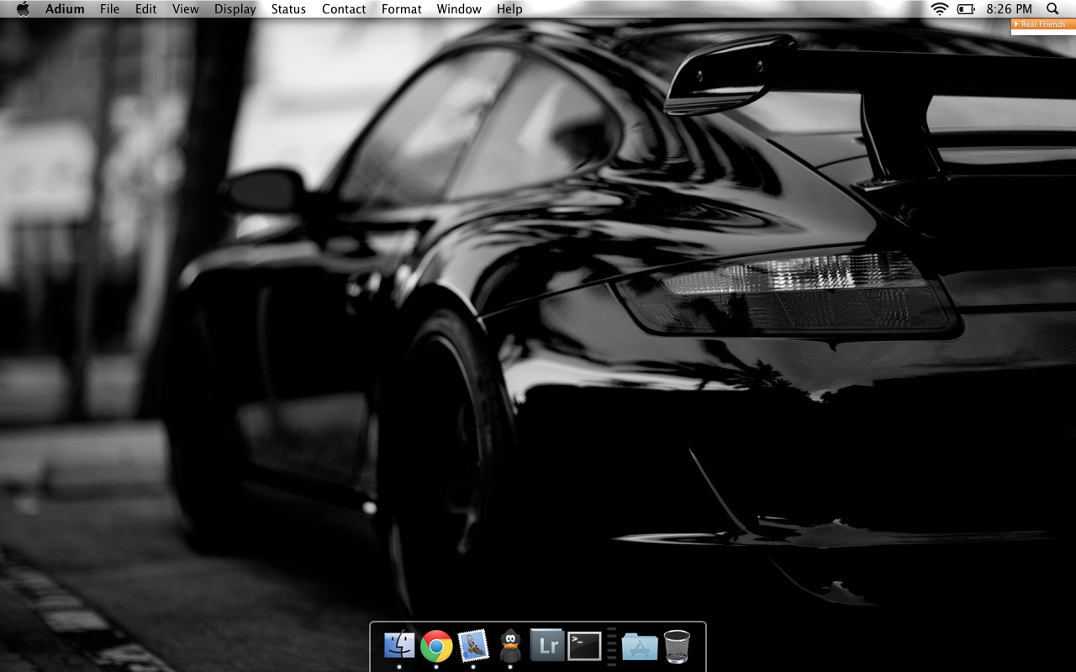Open the Edit menu
The height and width of the screenshot is (672, 1076).
point(146,9)
